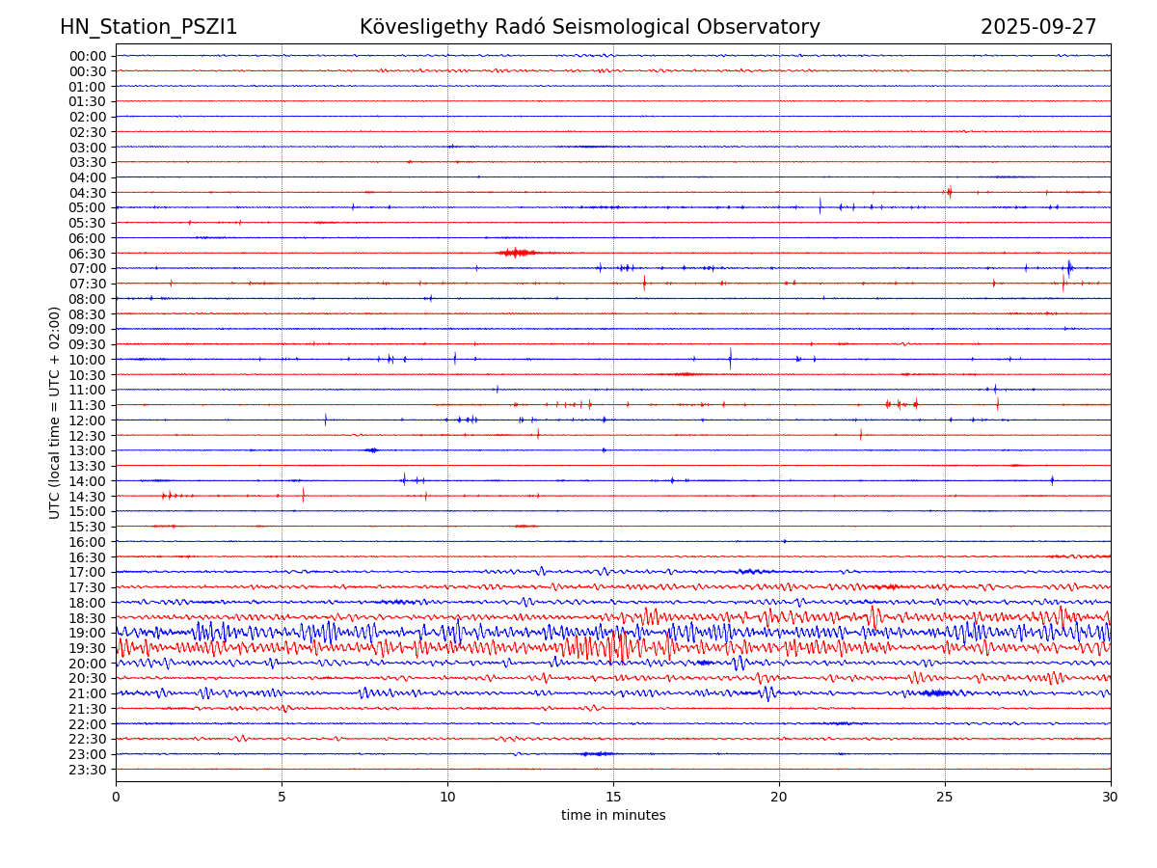
Task: Select the 06:30 row time label
Action: tap(88, 254)
